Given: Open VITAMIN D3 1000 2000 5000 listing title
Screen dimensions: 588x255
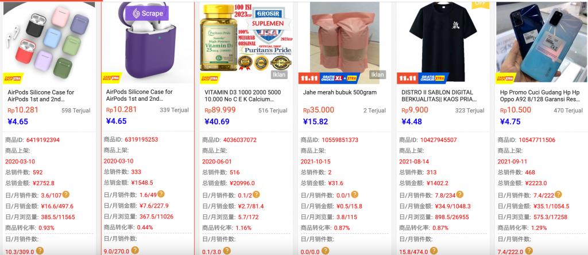Looking at the screenshot, I should [x=243, y=96].
